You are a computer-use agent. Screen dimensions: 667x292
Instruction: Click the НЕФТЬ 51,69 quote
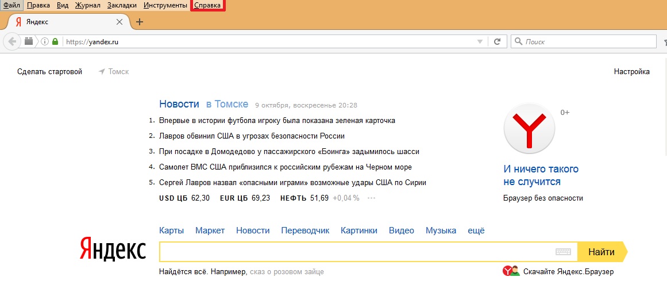coord(304,198)
